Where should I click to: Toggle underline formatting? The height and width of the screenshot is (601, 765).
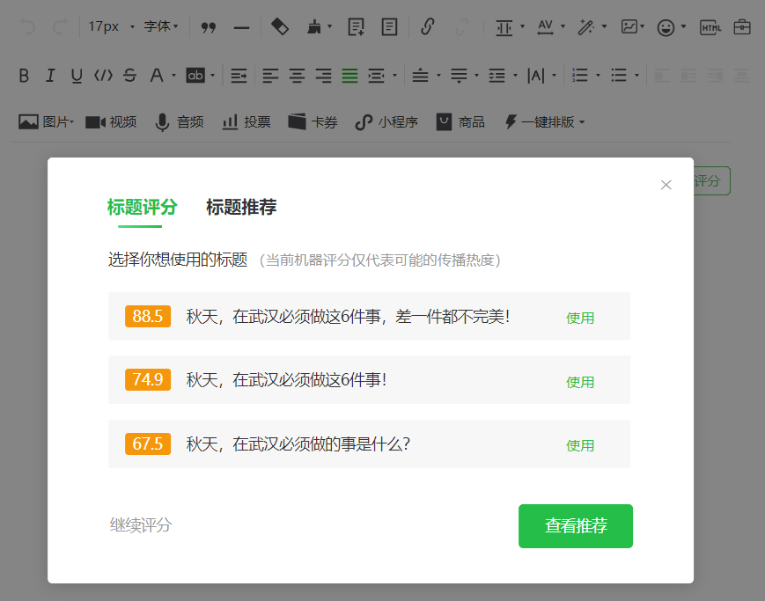pos(77,76)
